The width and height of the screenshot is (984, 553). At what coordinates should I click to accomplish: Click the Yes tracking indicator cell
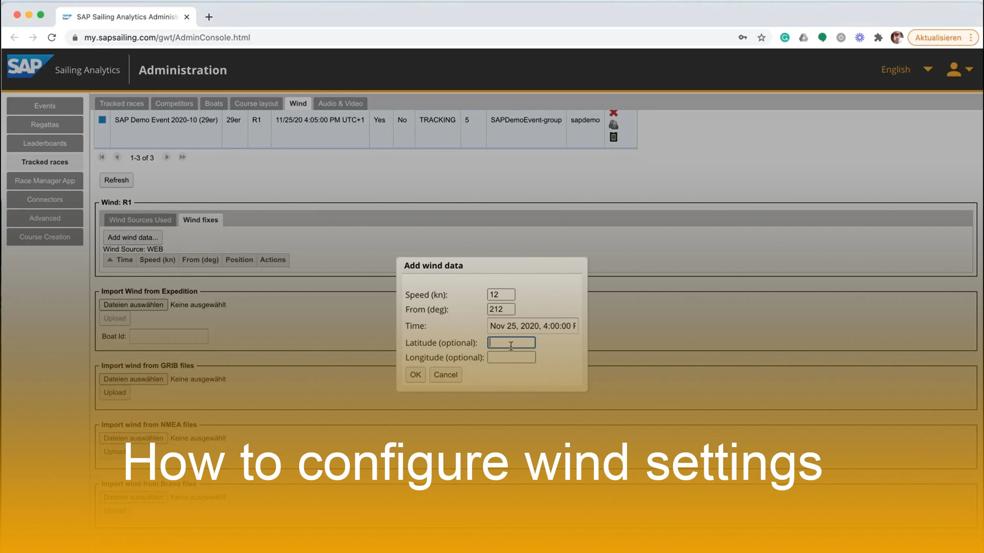[380, 120]
